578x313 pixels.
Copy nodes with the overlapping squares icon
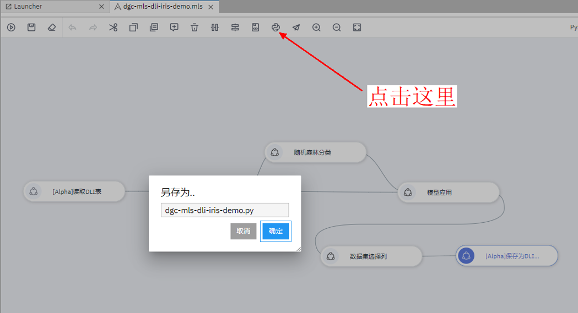[x=133, y=27]
